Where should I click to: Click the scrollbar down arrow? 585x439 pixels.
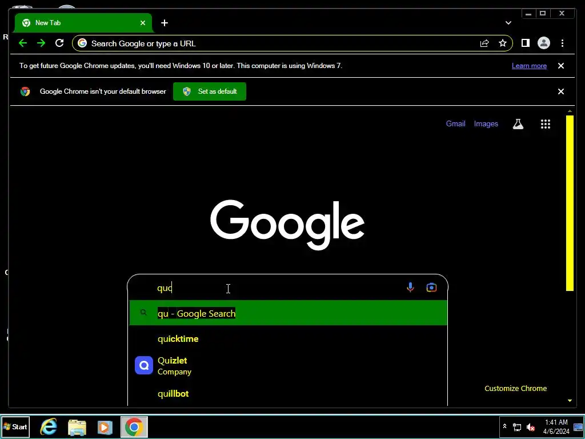point(570,401)
